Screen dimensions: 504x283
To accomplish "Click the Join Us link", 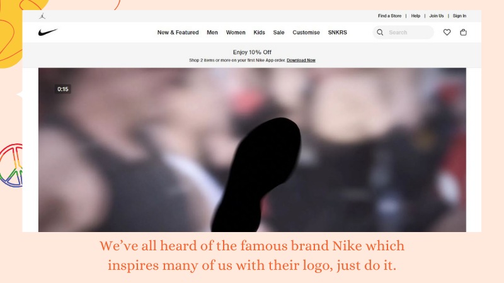I will pos(437,16).
